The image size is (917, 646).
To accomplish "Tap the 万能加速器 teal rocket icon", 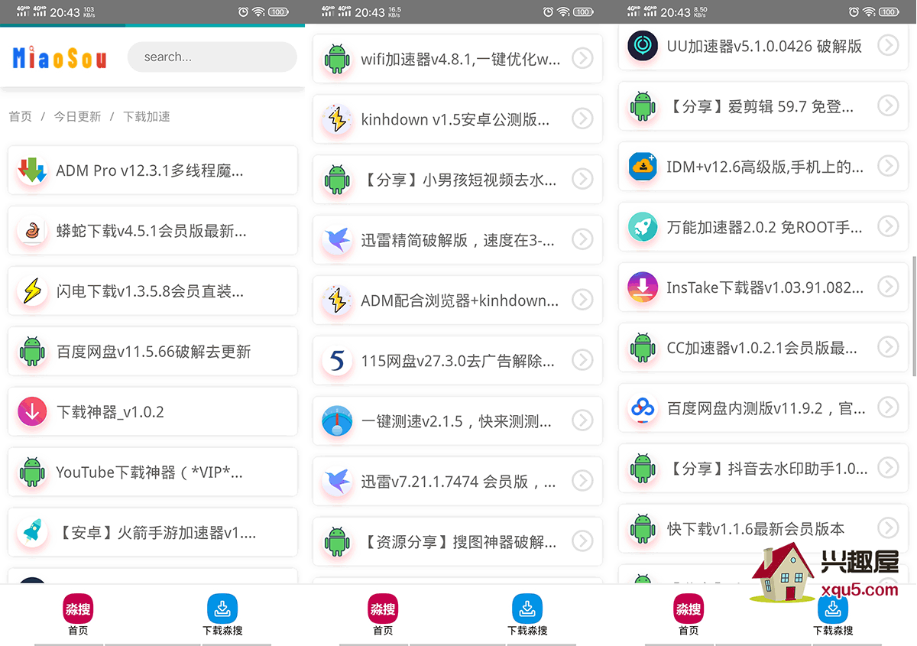I will click(x=643, y=227).
